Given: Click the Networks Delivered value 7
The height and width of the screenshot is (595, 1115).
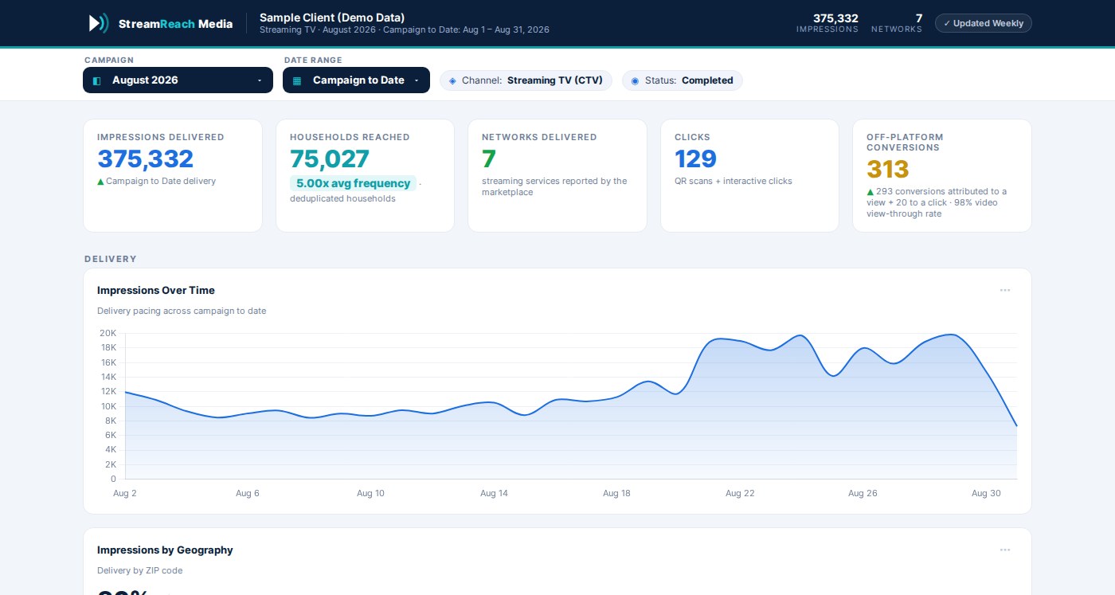Looking at the screenshot, I should (x=489, y=159).
